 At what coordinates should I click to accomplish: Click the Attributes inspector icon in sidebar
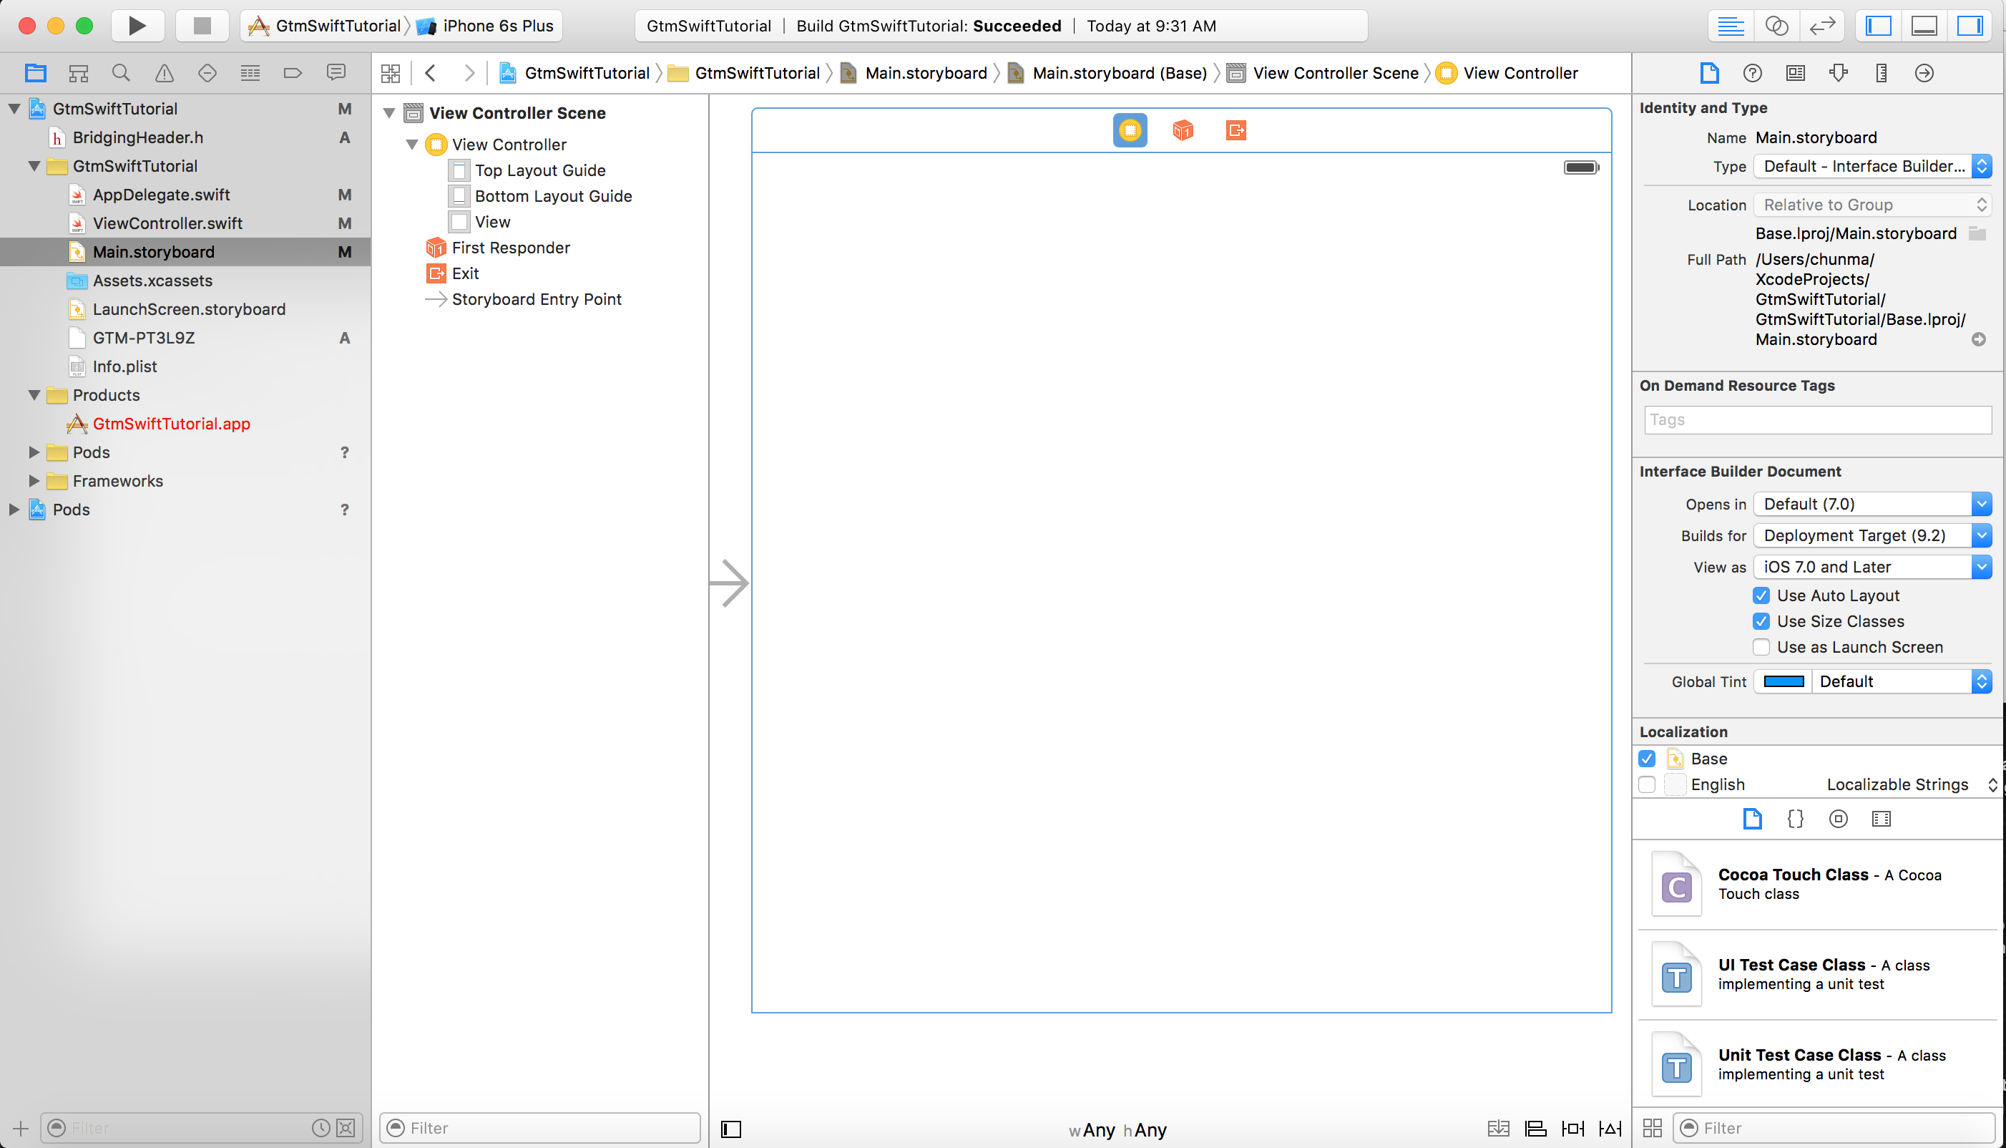[x=1838, y=72]
